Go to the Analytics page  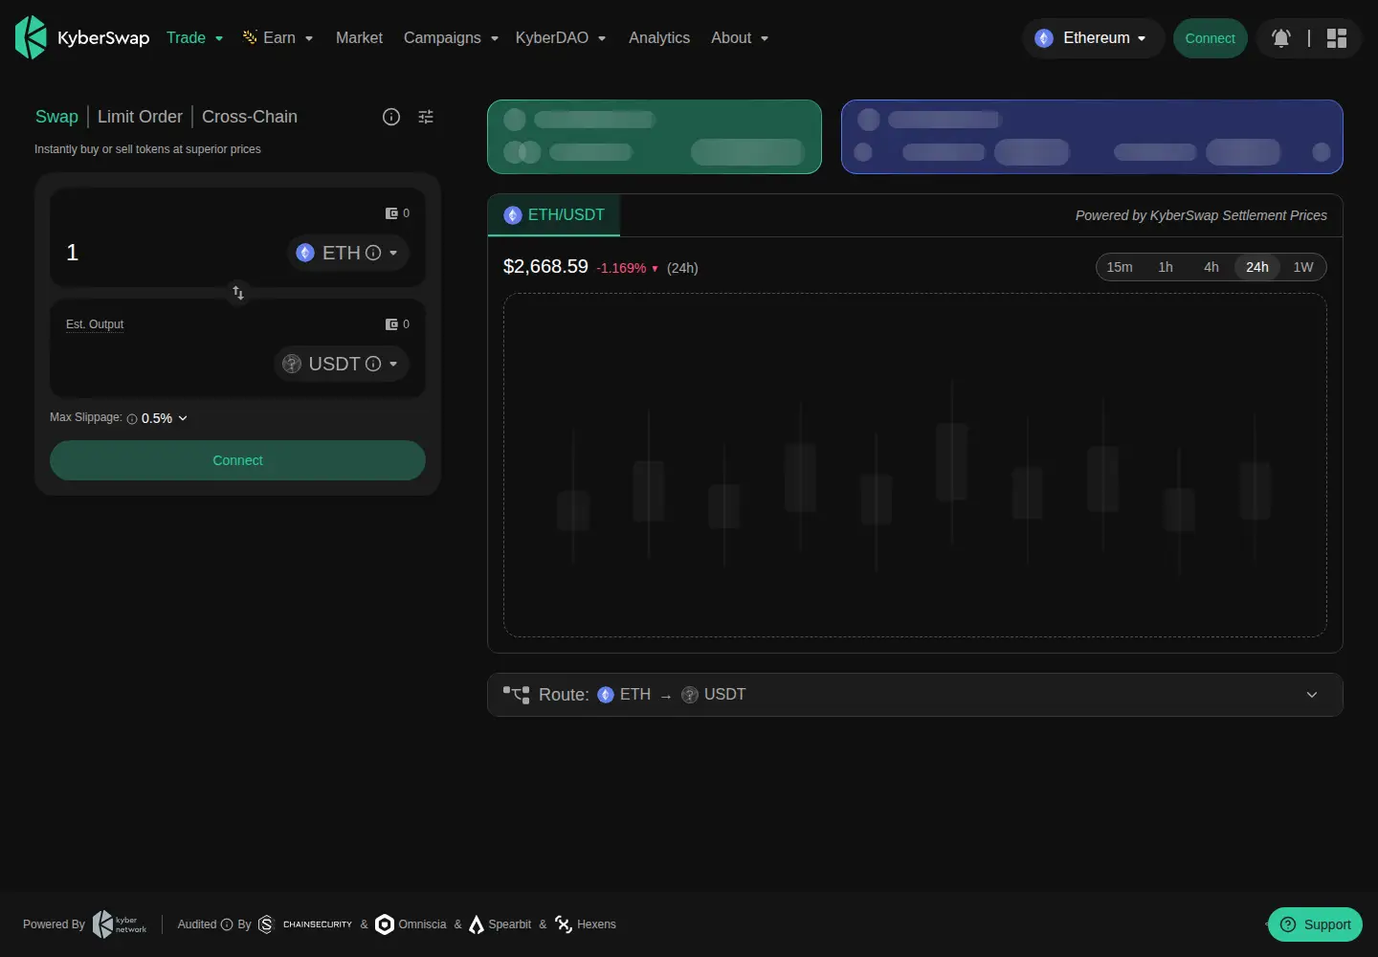[659, 38]
